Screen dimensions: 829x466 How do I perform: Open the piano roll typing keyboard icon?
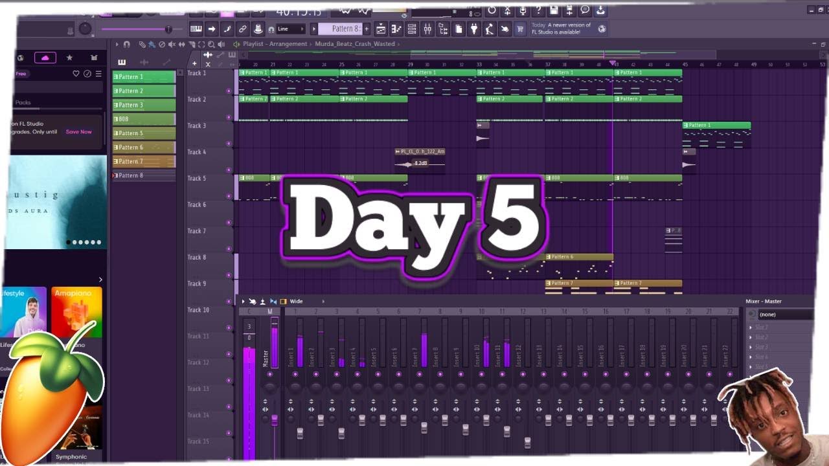[x=196, y=29]
